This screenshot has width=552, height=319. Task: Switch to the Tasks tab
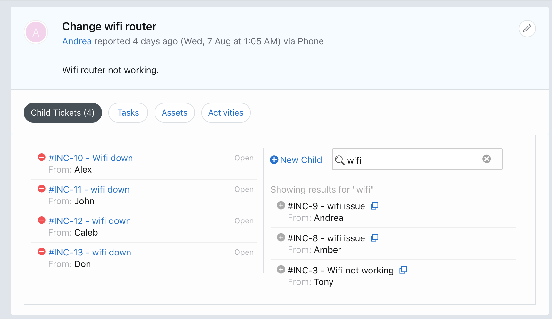[128, 113]
